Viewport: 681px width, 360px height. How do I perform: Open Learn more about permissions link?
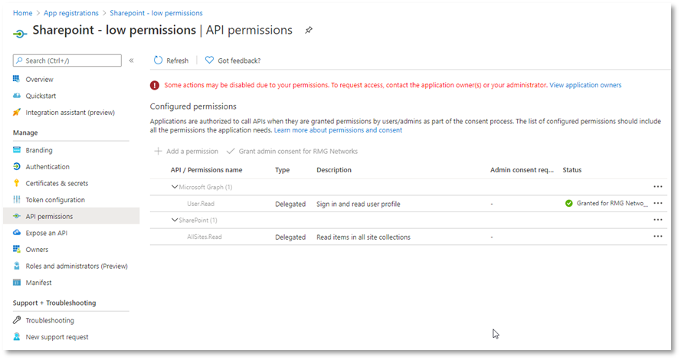pyautogui.click(x=338, y=130)
